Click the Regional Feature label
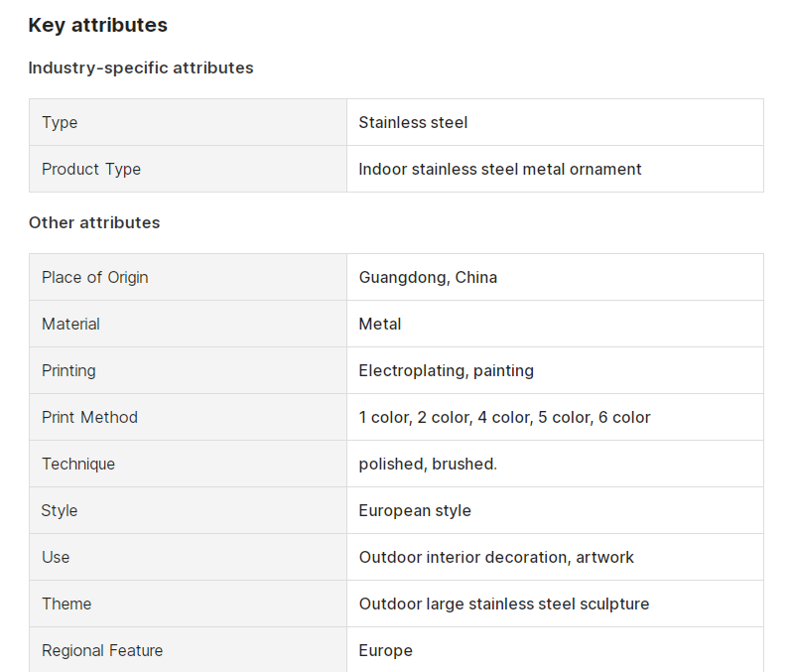This screenshot has width=794, height=672. click(x=102, y=650)
